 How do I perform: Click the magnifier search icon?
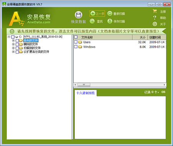coord(92,21)
